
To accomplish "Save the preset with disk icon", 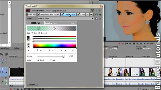I will click(96, 19).
